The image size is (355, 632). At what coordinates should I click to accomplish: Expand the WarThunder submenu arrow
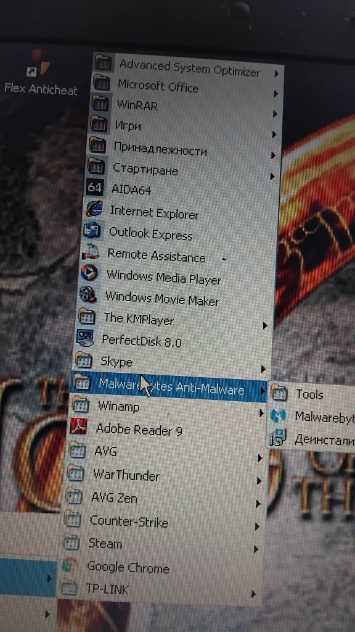pos(259,481)
